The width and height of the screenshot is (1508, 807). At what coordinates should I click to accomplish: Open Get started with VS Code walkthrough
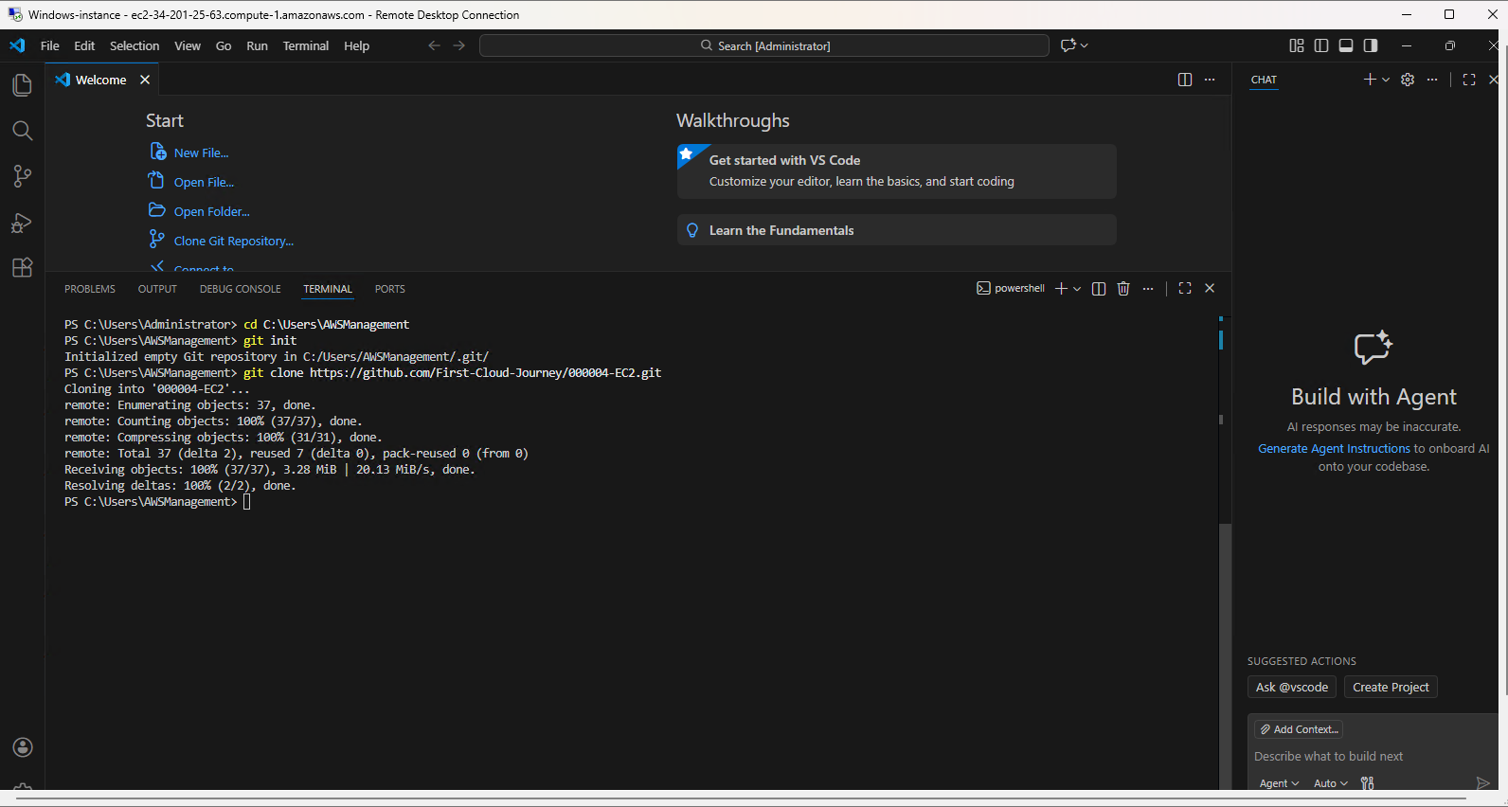pyautogui.click(x=896, y=170)
